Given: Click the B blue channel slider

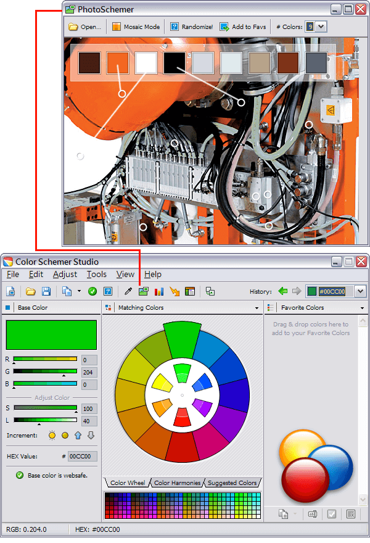Looking at the screenshot, I should [x=45, y=384].
